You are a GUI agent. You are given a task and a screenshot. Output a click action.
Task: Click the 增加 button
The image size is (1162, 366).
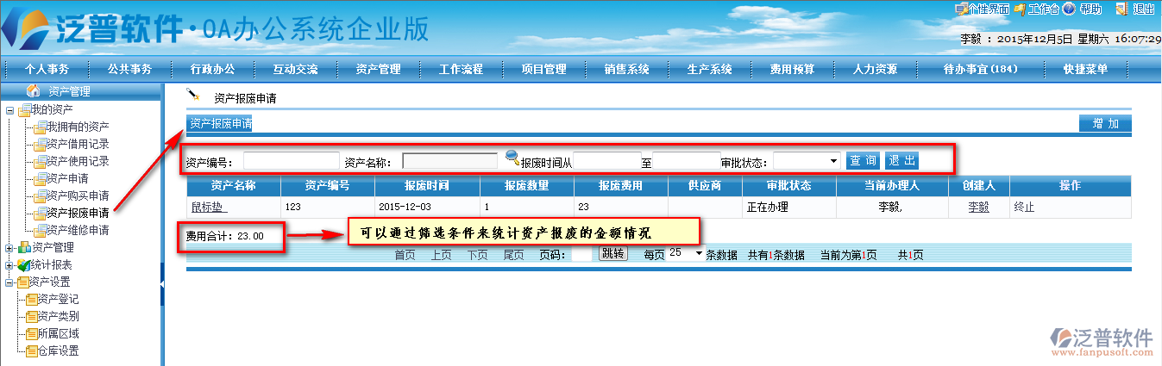(x=1105, y=124)
